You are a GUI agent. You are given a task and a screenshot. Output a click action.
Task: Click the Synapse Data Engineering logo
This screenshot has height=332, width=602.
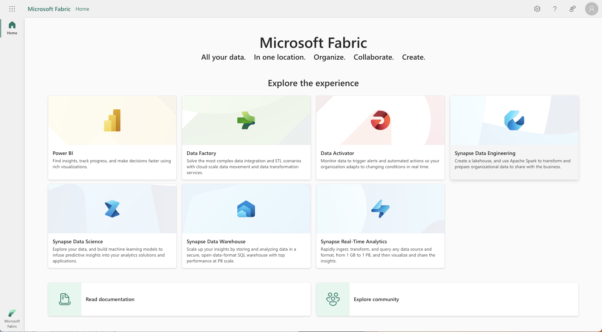point(514,120)
